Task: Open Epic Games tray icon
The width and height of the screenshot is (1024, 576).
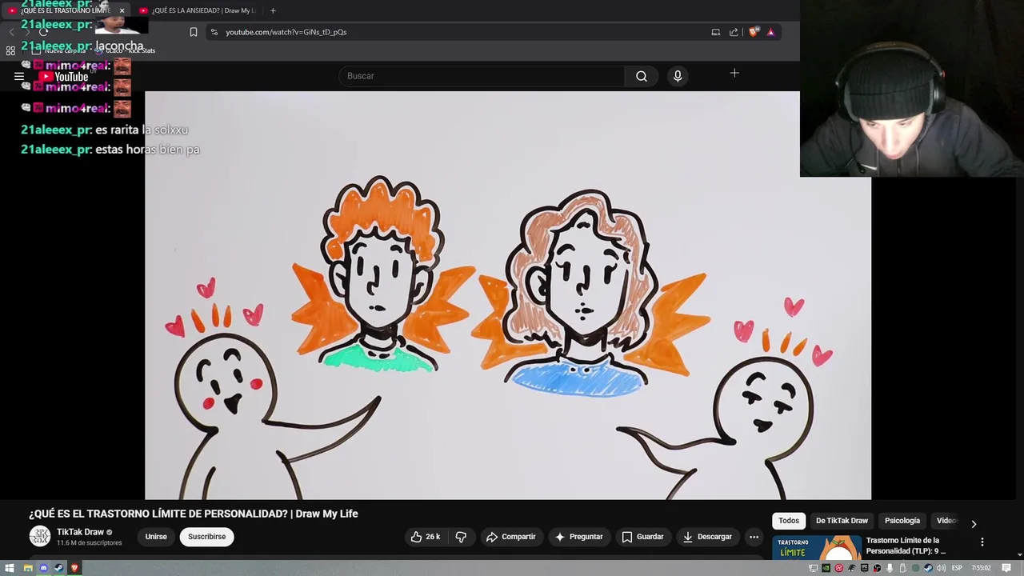Action: 864,568
